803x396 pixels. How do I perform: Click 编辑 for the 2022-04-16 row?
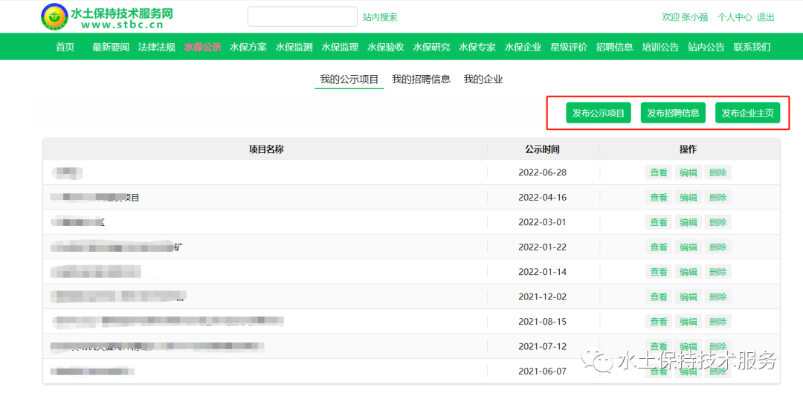coord(688,198)
